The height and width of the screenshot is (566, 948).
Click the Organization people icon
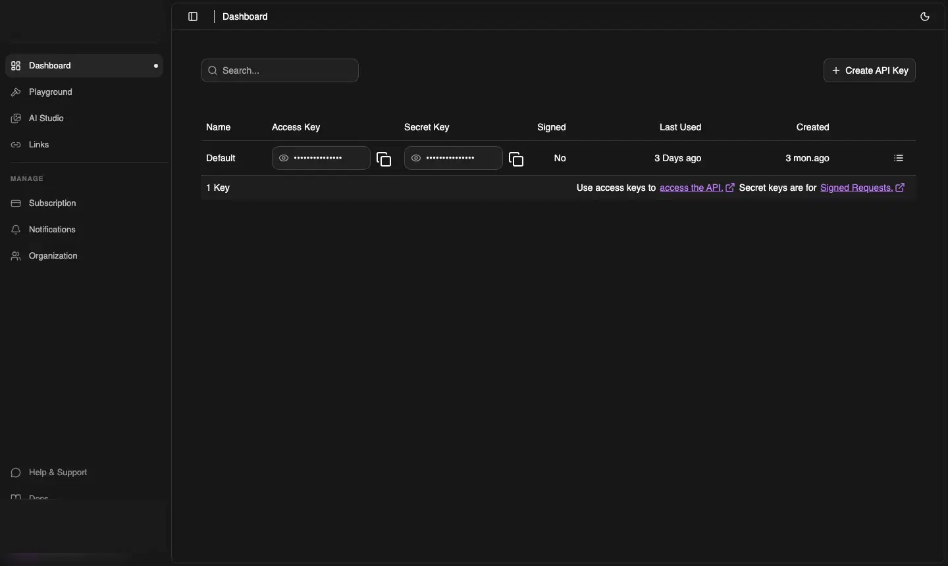16,256
